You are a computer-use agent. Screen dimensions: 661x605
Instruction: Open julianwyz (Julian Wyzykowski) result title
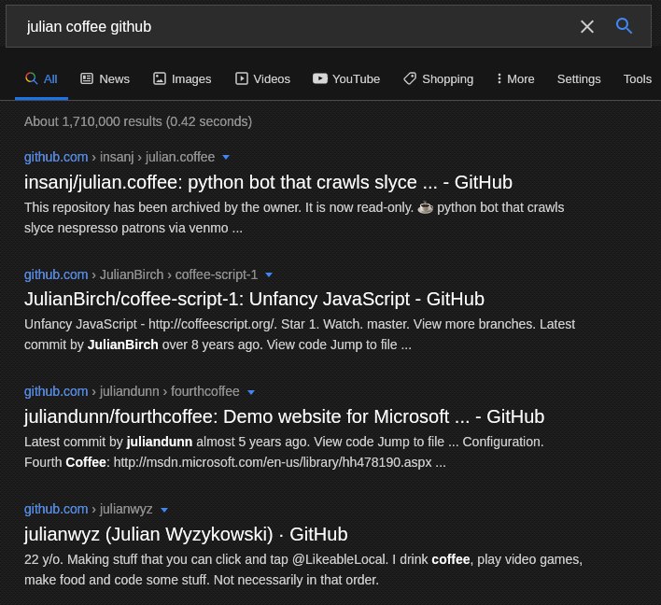[x=186, y=534]
